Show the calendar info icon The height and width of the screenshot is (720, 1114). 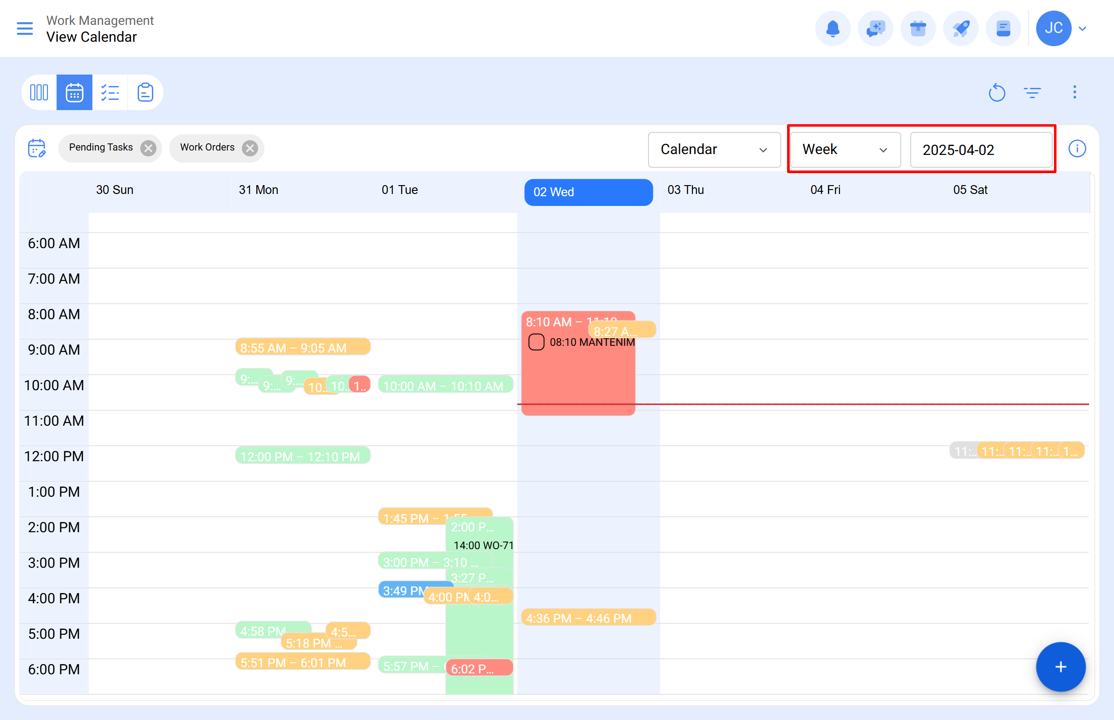click(x=1077, y=149)
